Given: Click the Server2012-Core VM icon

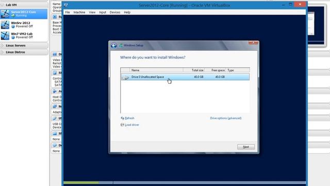Looking at the screenshot, I should 5,14.
